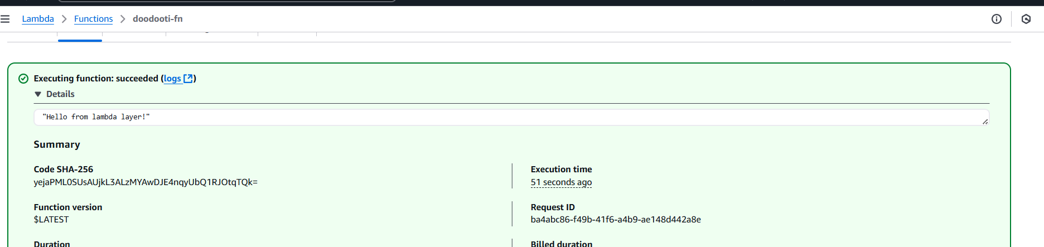Click the external link icon beside logs
Image resolution: width=1044 pixels, height=247 pixels.
188,79
